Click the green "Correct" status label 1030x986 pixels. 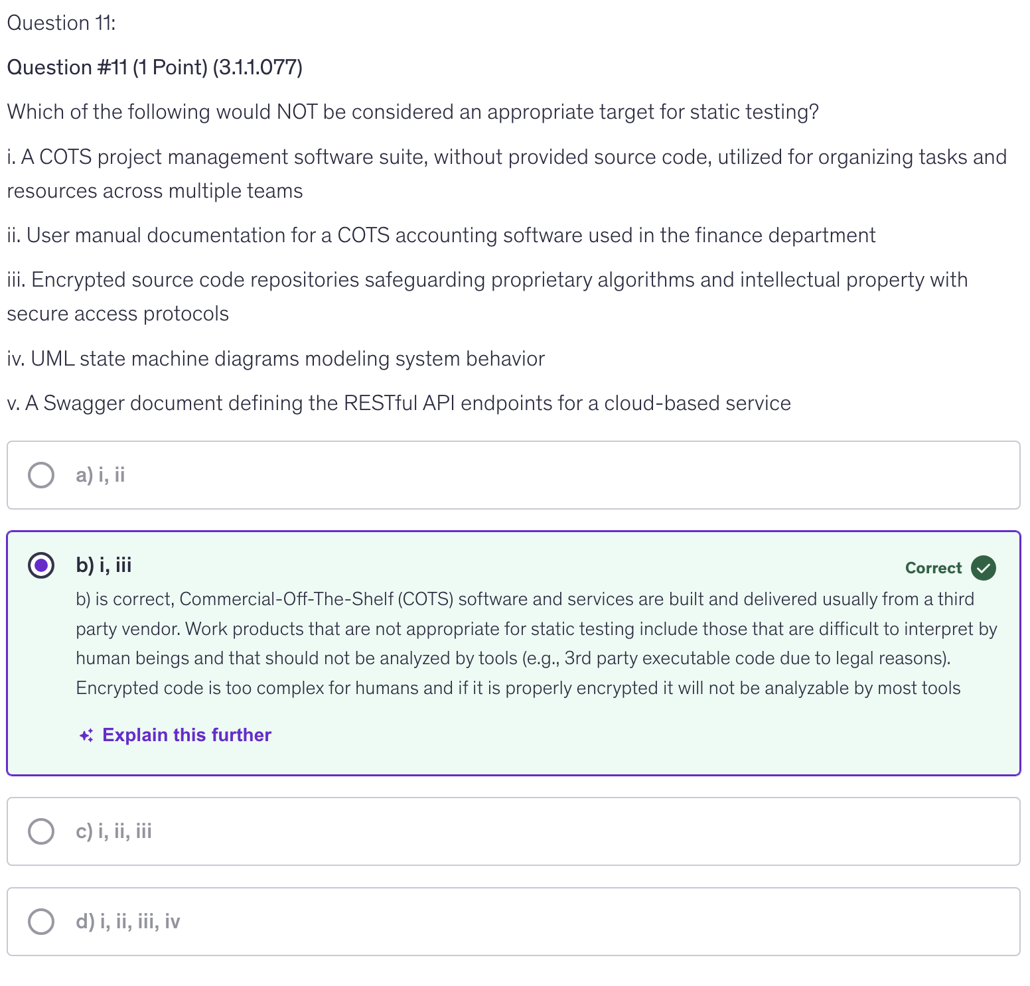tap(933, 568)
